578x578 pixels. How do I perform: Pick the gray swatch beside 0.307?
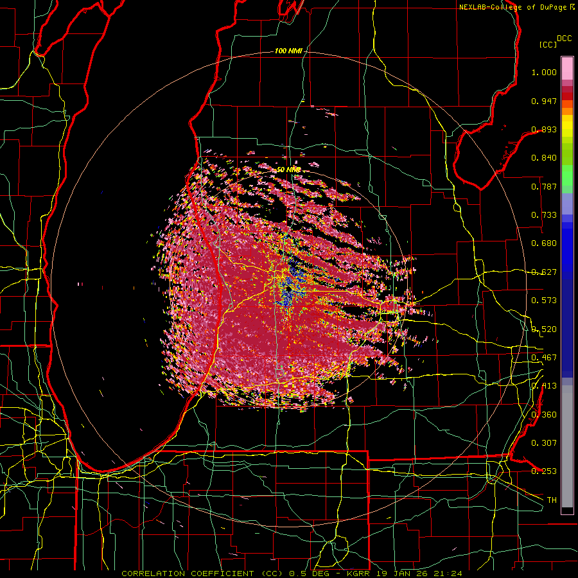[567, 446]
